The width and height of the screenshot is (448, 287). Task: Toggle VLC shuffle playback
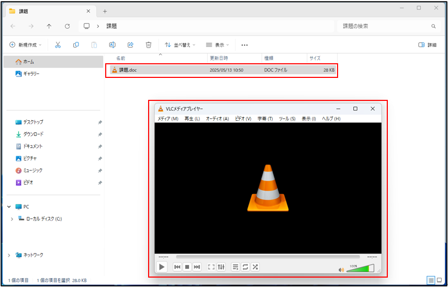[255, 267]
